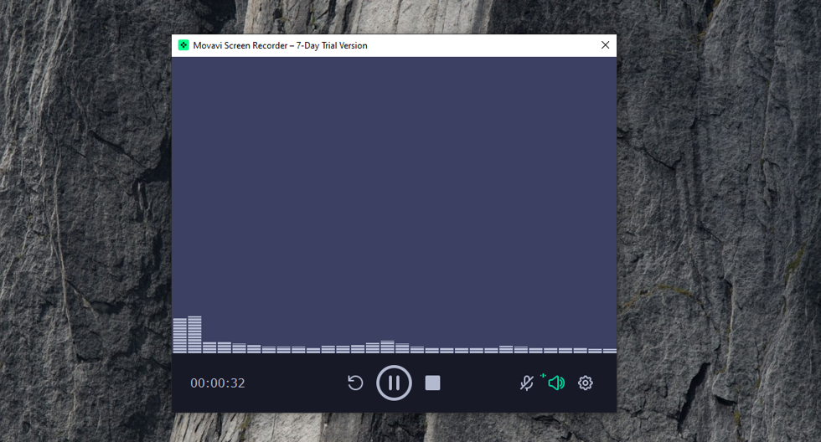Screen dimensions: 821x442
Task: Click the Movavi Screen Recorder title text
Action: coord(280,45)
